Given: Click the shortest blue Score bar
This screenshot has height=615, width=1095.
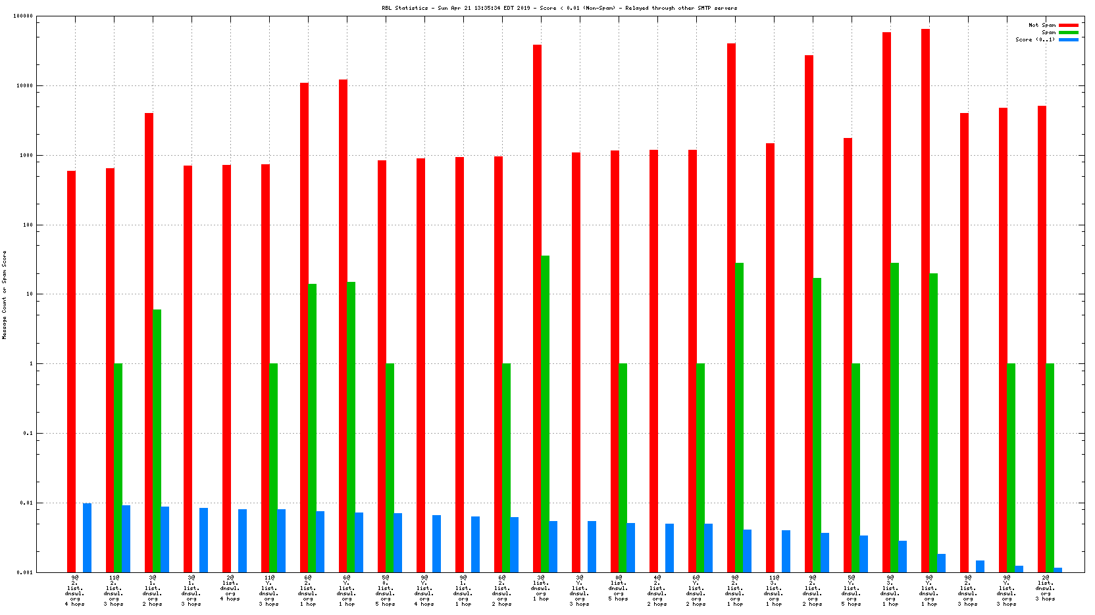Looking at the screenshot, I should click(1057, 570).
